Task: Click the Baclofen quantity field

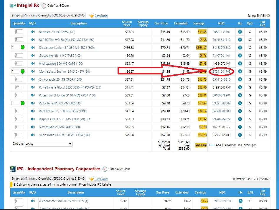Action: click(19, 32)
